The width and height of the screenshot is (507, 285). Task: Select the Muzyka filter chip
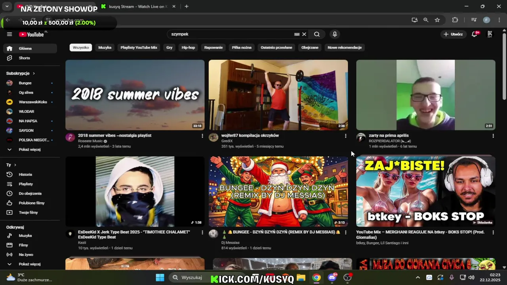[105, 47]
